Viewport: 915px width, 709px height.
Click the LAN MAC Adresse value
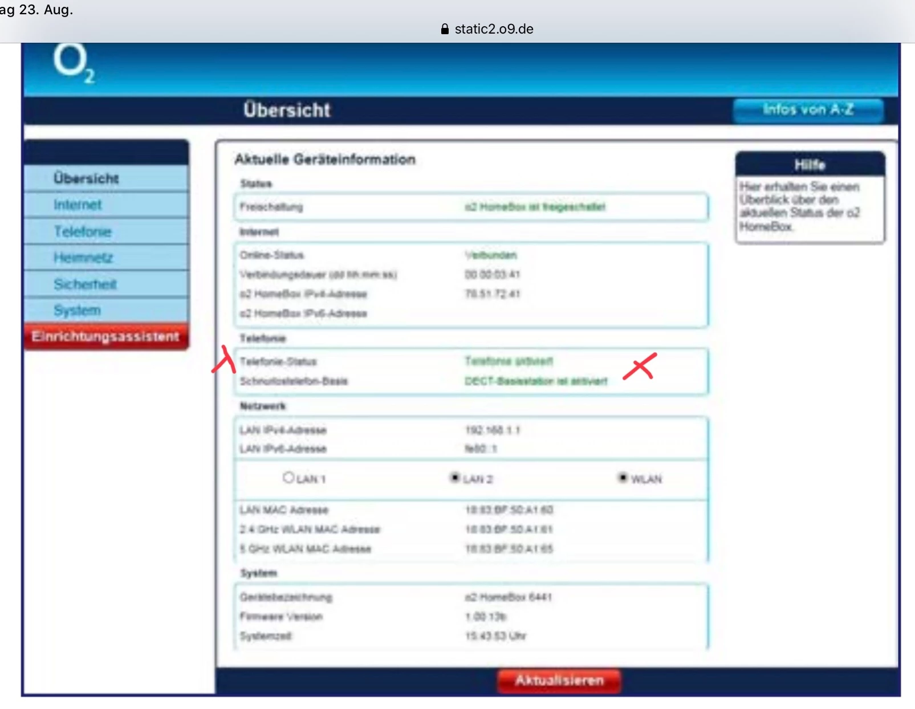[509, 510]
